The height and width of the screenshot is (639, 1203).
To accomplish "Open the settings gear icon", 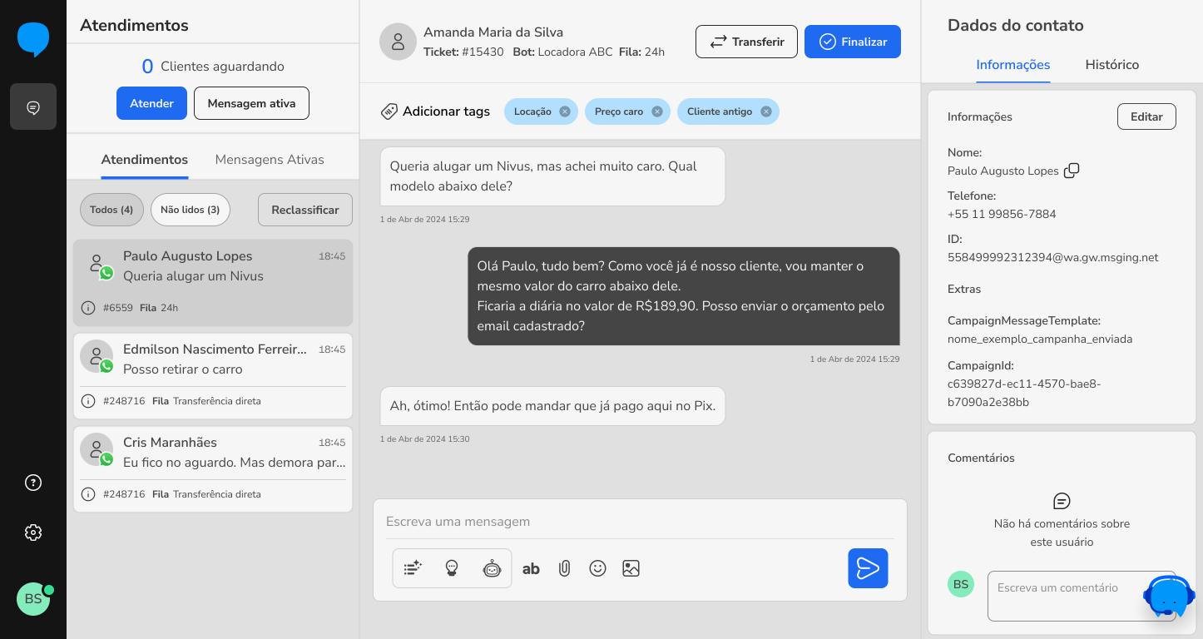I will tap(33, 532).
